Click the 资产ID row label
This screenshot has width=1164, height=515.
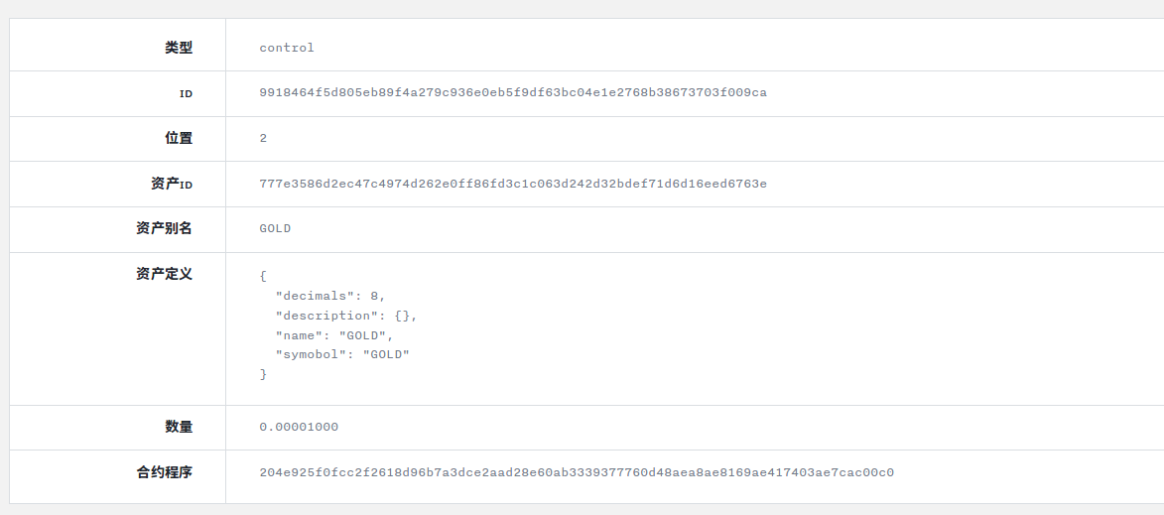click(172, 184)
